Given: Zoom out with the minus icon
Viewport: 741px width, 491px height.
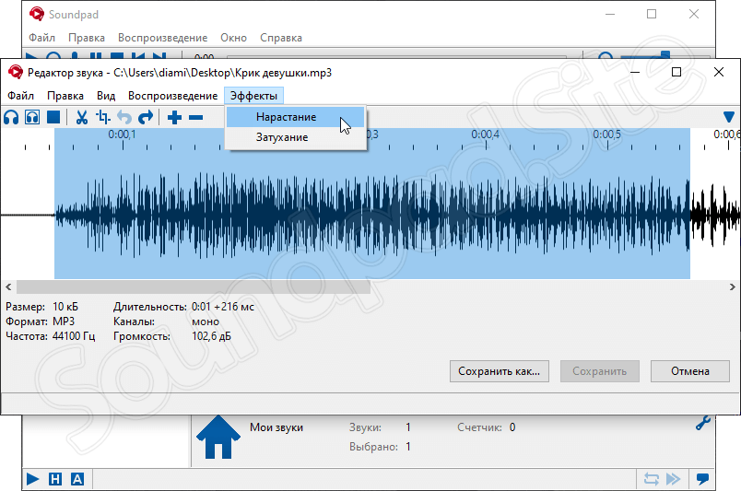Looking at the screenshot, I should (195, 117).
